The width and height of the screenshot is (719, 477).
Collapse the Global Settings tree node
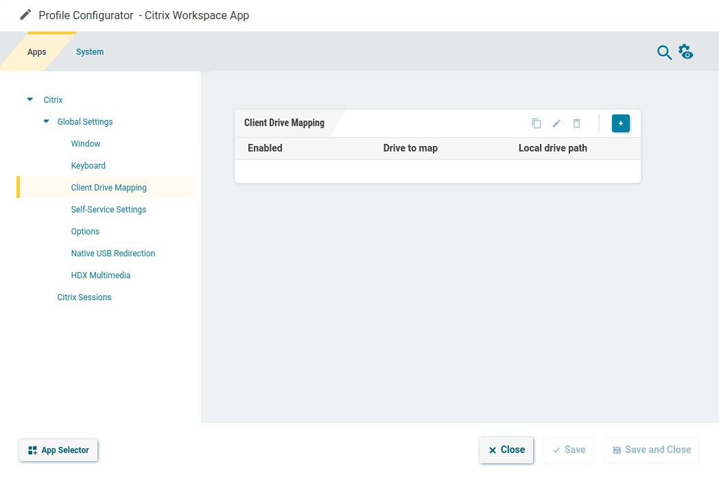coord(45,121)
